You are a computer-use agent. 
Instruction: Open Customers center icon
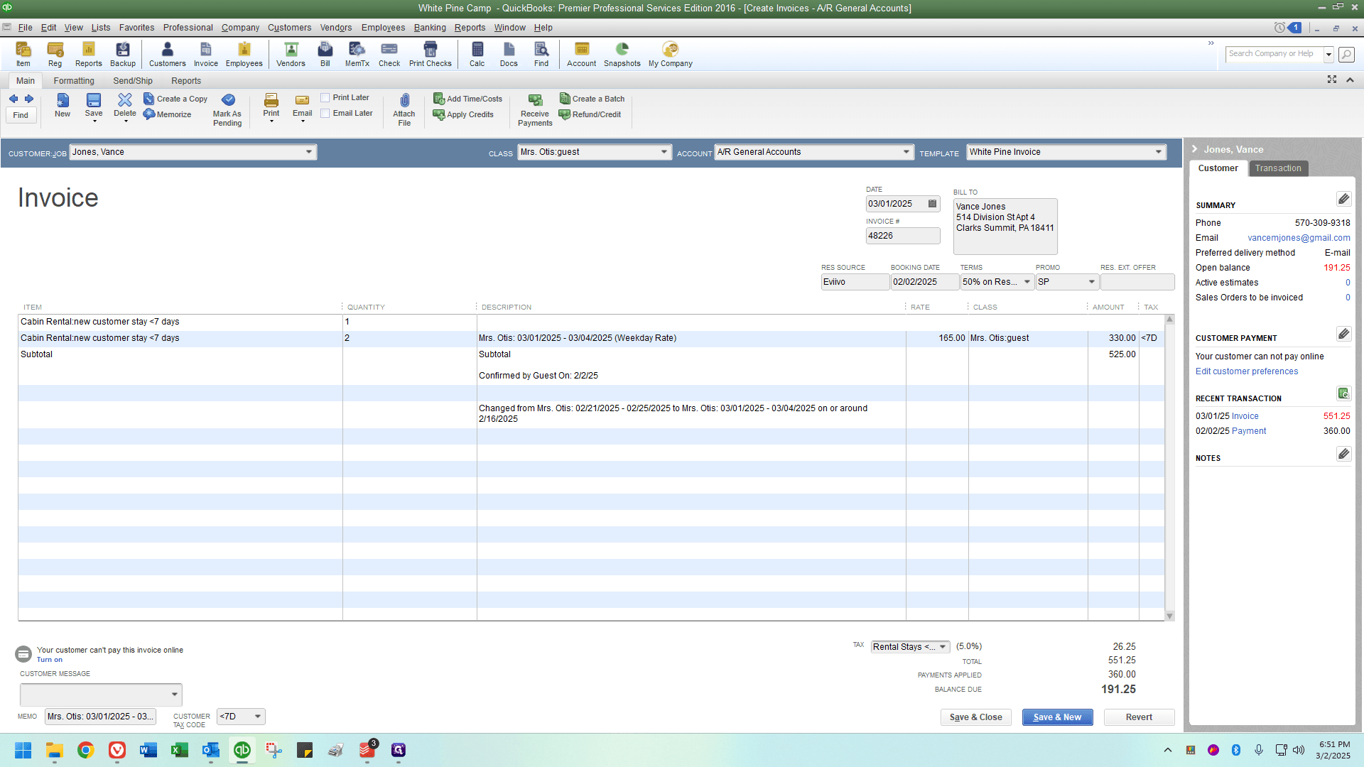point(167,54)
